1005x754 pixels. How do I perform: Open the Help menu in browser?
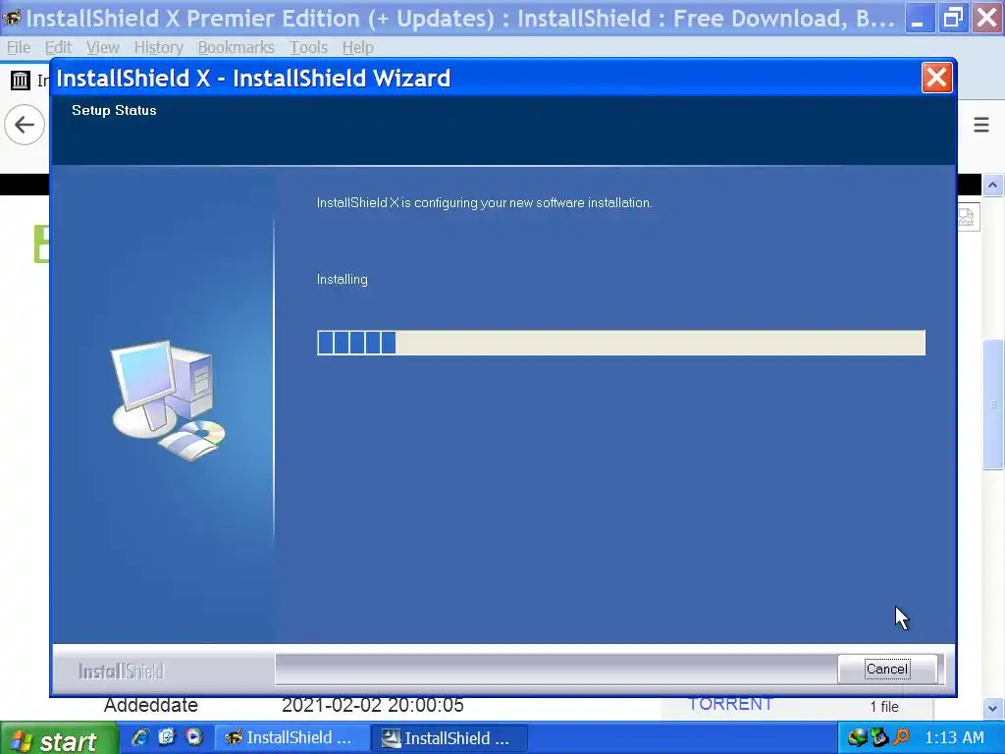point(357,47)
